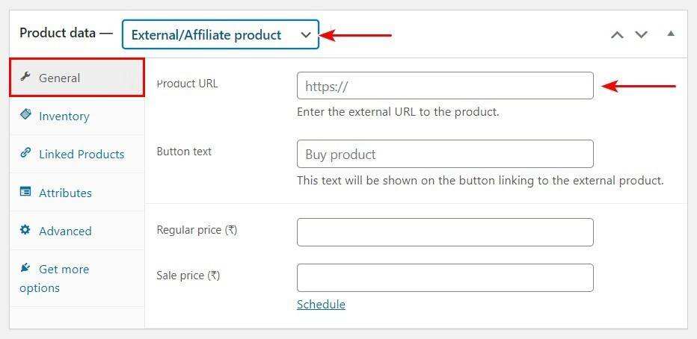The width and height of the screenshot is (697, 339).
Task: Select the Attributes tab
Action: tap(65, 193)
